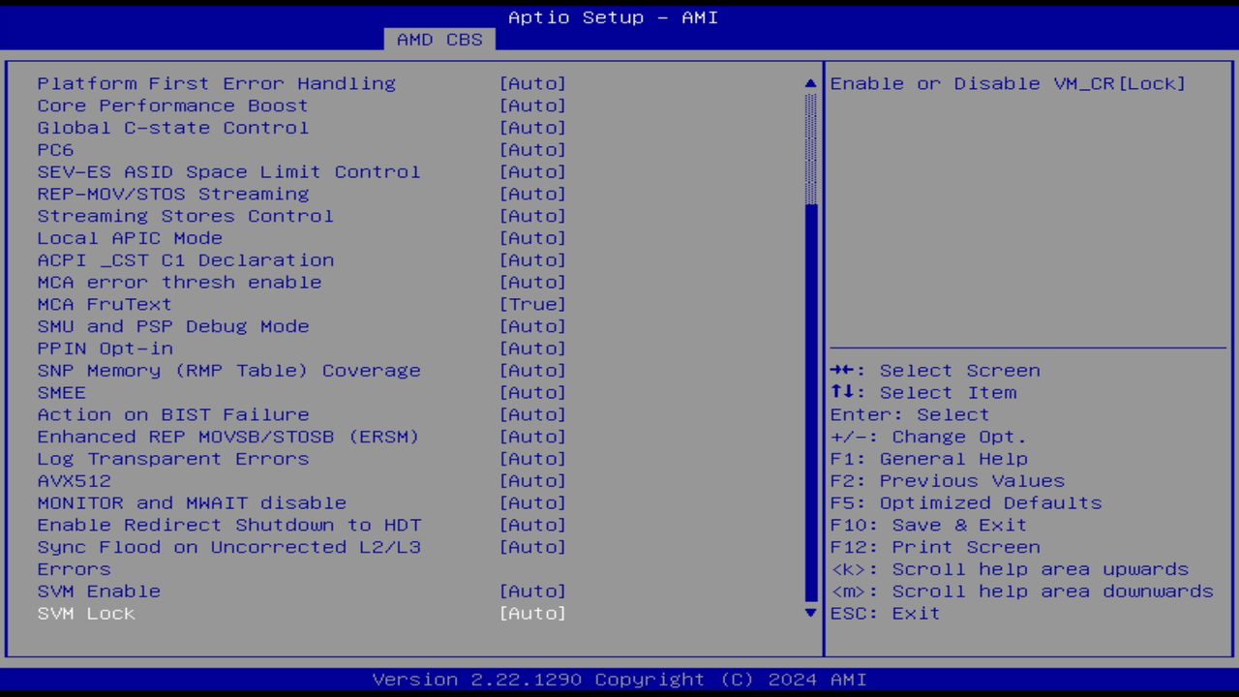Click the scroll up arrow
This screenshot has width=1239, height=697.
811,83
